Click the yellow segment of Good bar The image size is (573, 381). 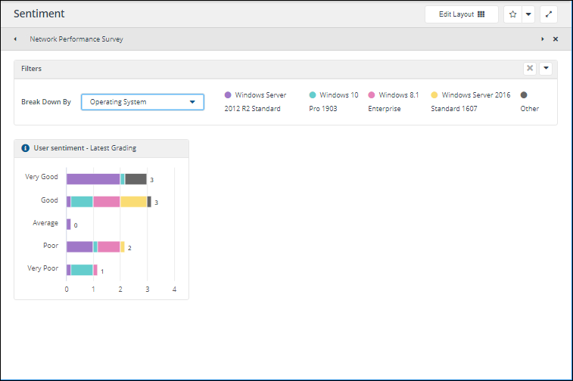(x=133, y=202)
